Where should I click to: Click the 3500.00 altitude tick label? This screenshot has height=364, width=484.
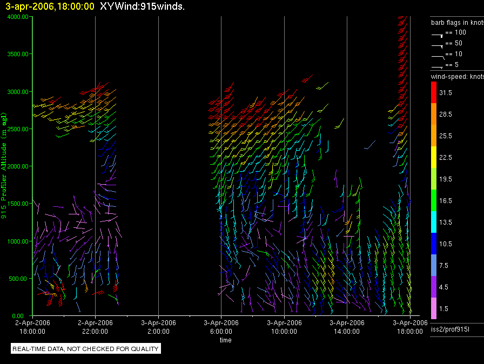click(x=18, y=54)
